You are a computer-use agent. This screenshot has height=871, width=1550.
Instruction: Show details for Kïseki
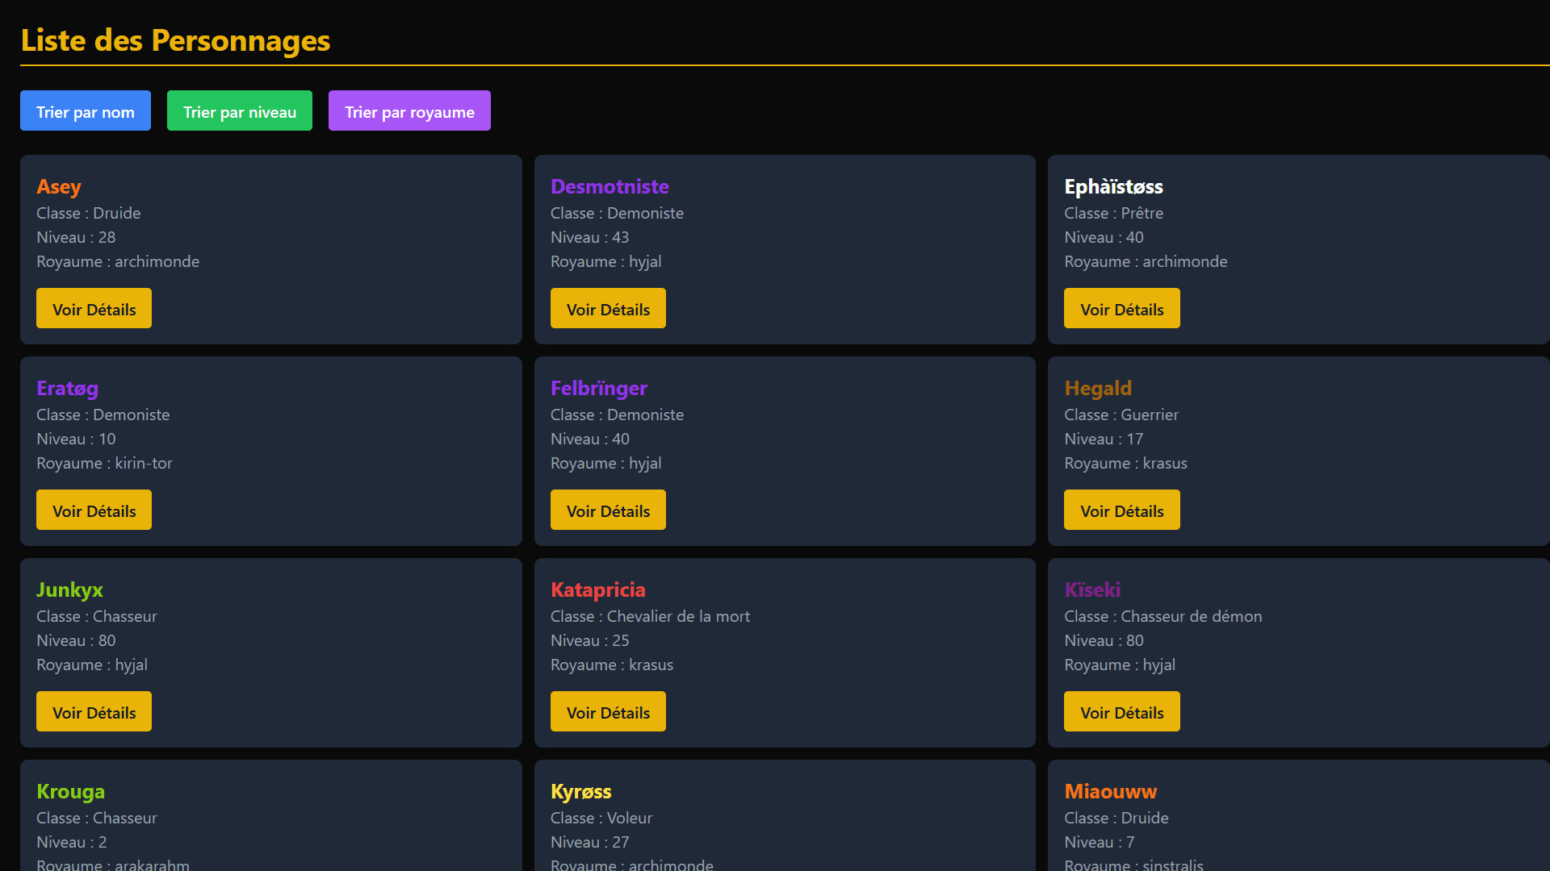[x=1121, y=712]
